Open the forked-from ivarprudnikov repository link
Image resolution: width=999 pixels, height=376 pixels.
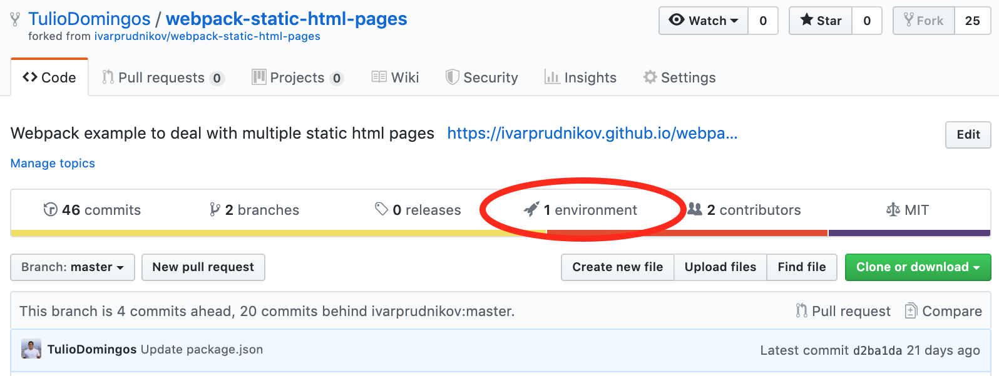(207, 36)
